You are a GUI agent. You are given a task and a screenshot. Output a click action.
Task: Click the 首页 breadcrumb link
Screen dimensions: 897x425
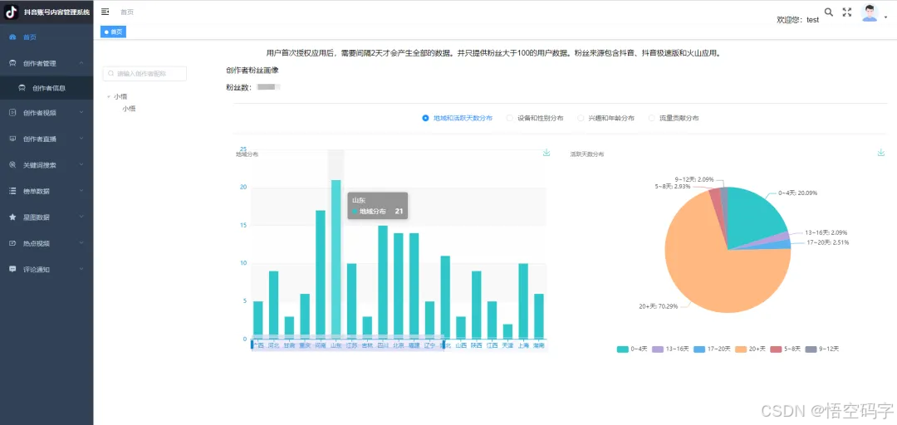point(127,12)
